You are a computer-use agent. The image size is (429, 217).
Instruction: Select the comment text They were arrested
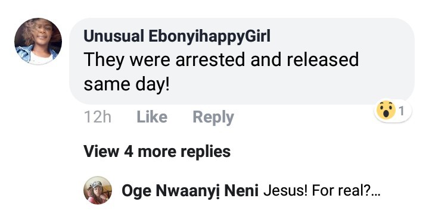164,59
